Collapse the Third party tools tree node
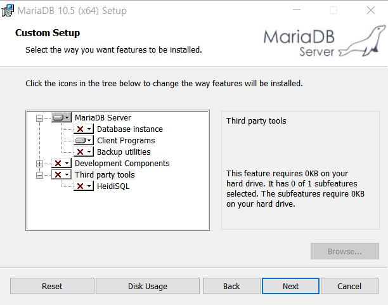388x305 pixels. tap(39, 175)
